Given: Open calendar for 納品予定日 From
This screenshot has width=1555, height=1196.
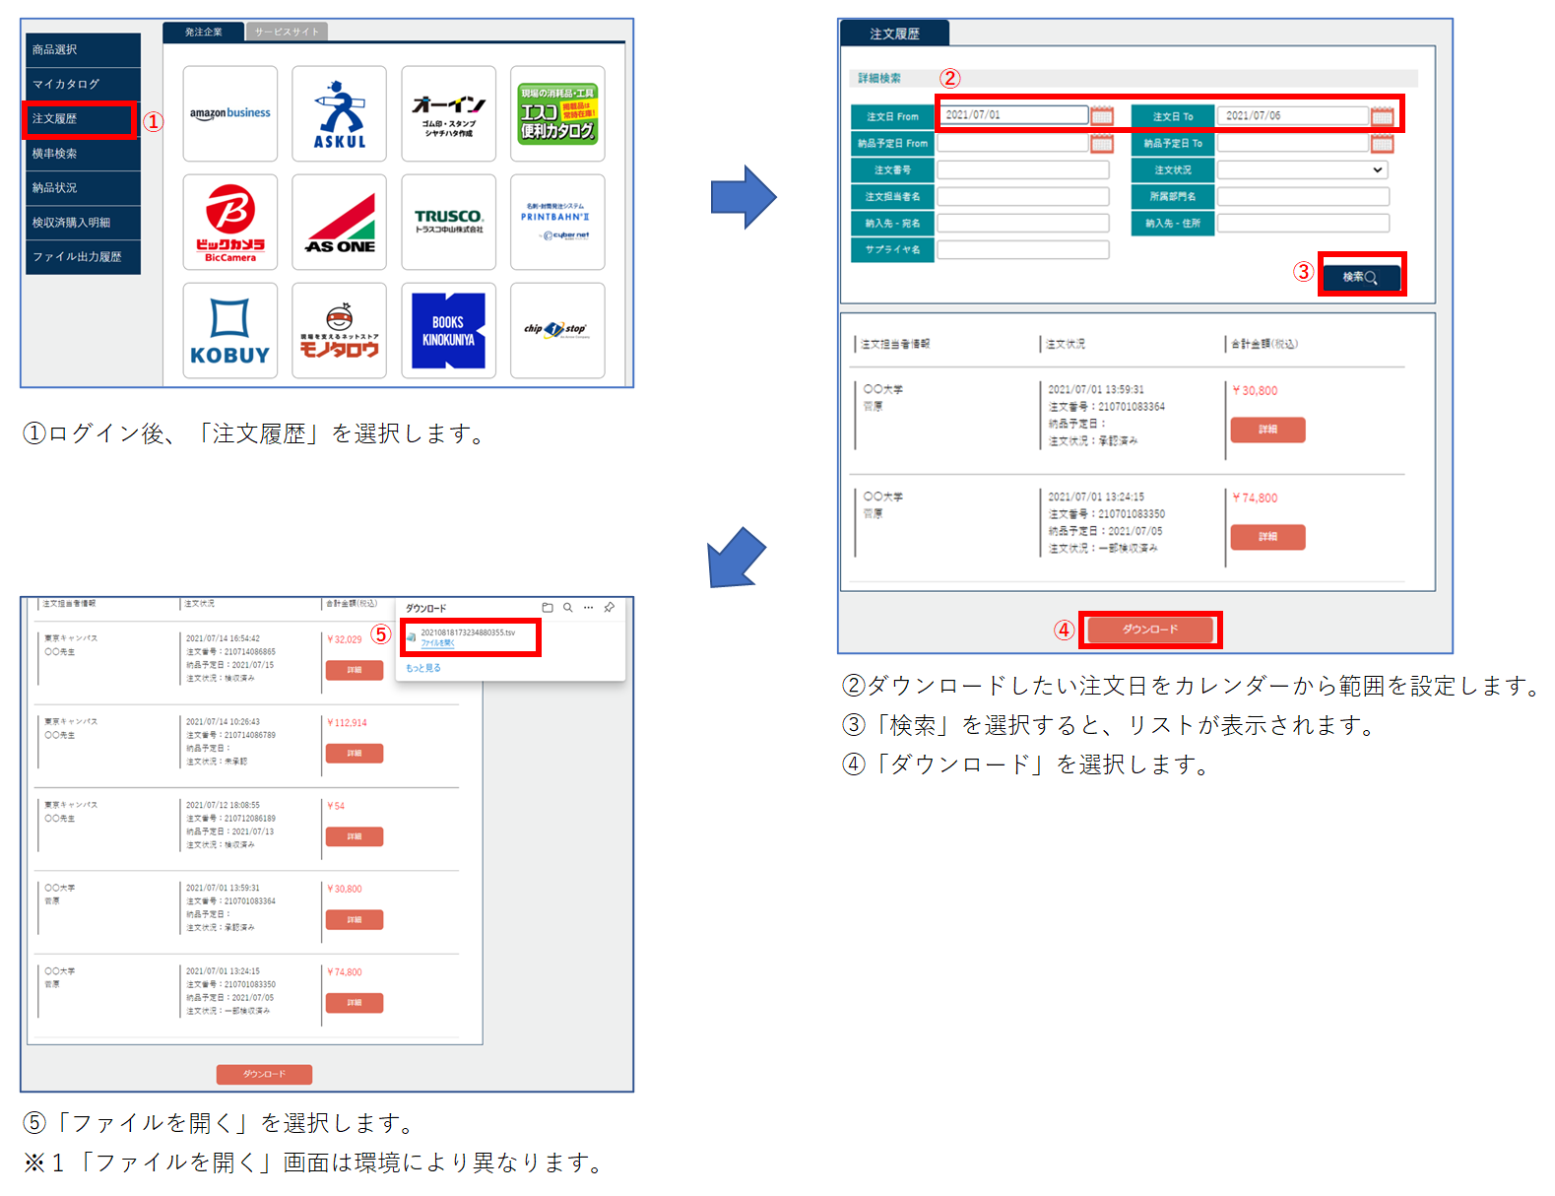Looking at the screenshot, I should tap(1102, 144).
